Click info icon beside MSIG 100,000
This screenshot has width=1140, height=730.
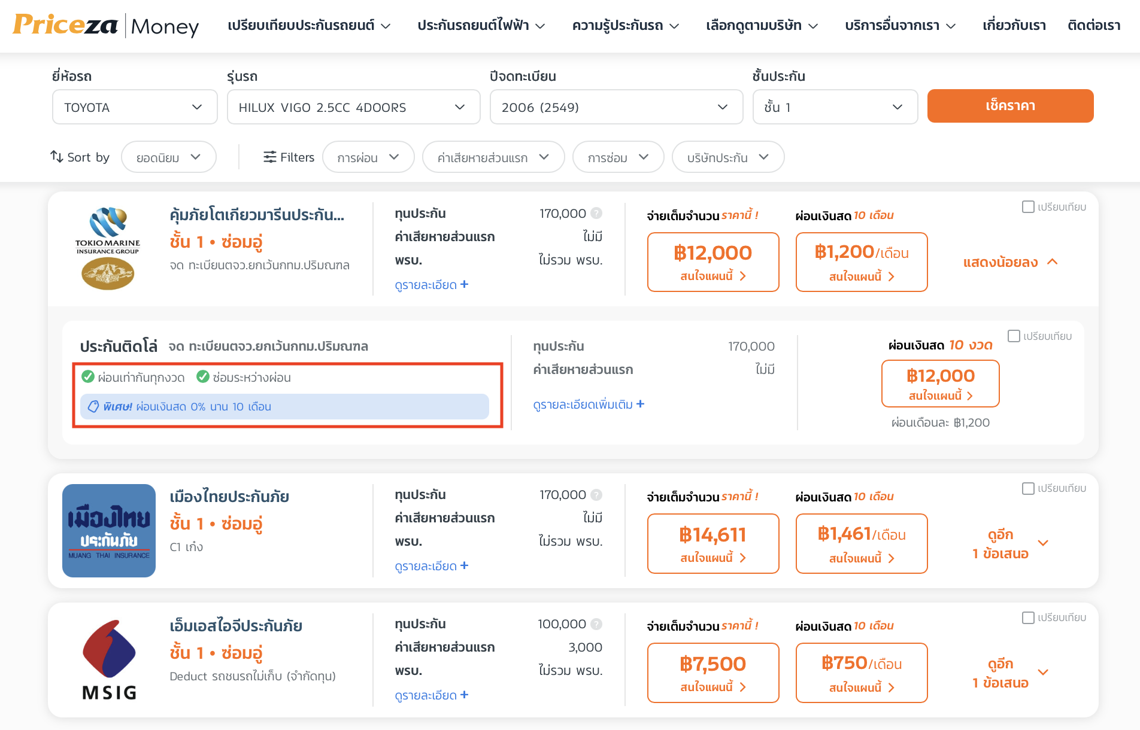596,624
